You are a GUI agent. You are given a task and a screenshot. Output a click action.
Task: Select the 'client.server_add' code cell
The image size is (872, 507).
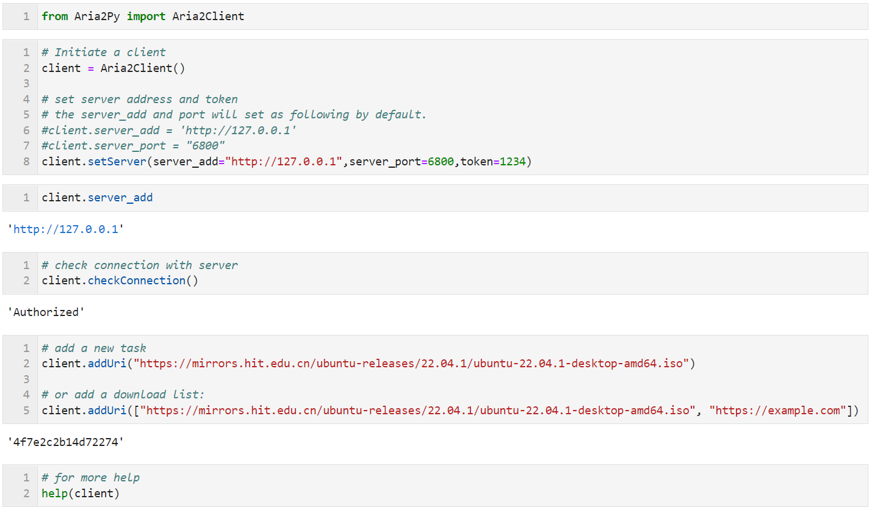click(435, 198)
